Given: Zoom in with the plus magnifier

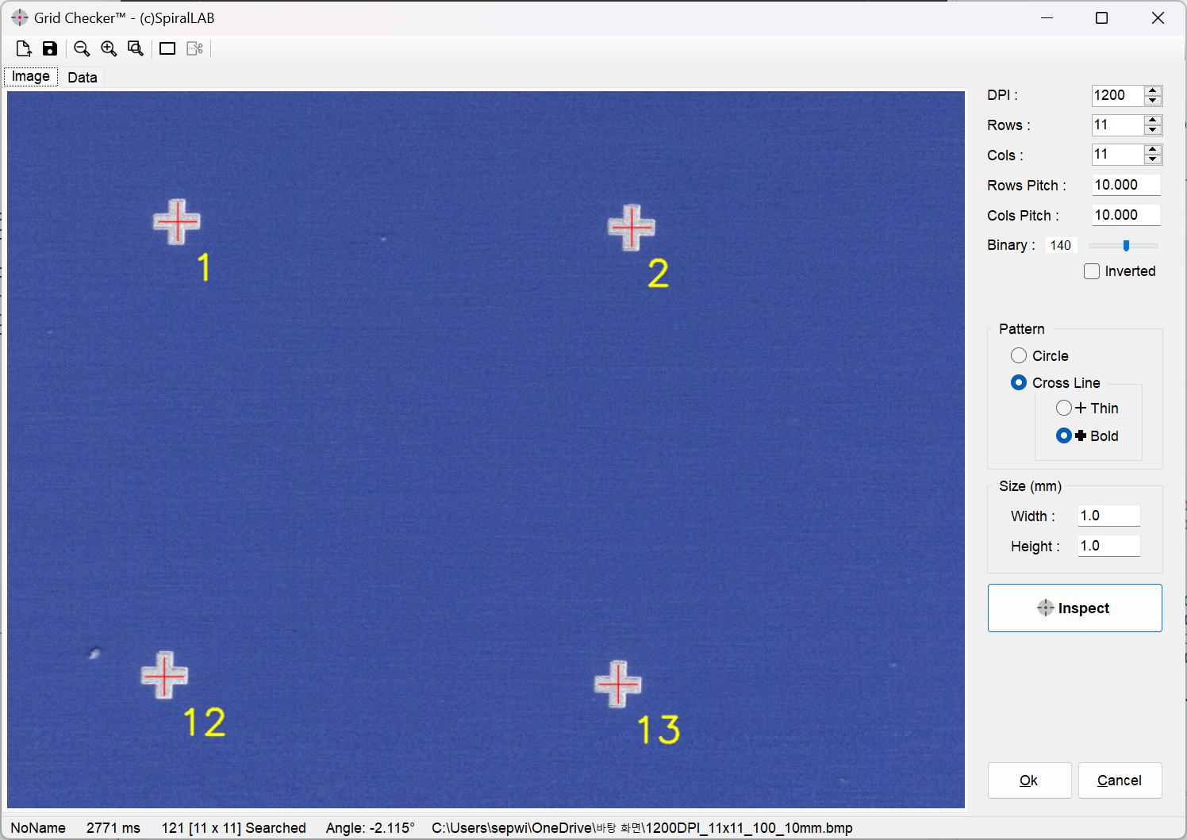Looking at the screenshot, I should pos(109,48).
